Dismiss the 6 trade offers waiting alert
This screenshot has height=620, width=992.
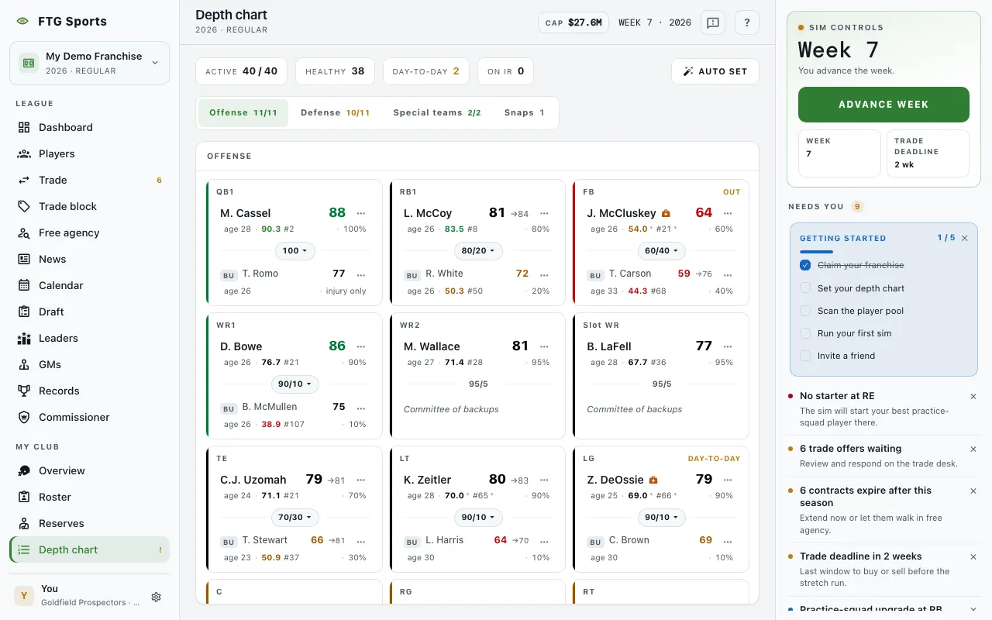click(973, 449)
